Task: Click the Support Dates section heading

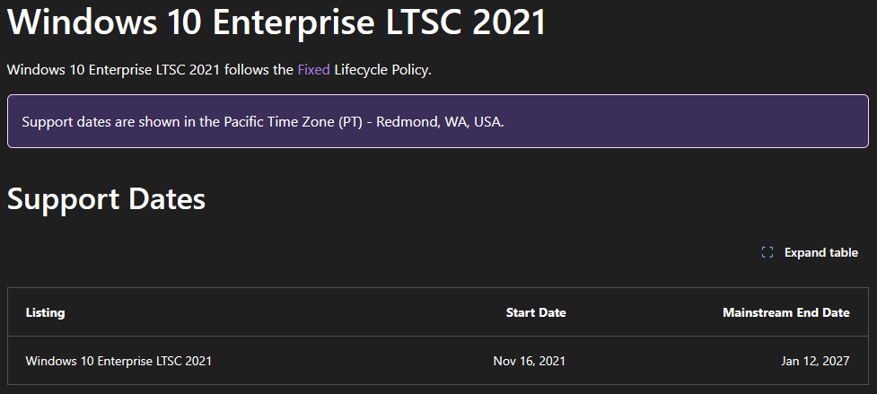Action: point(106,199)
